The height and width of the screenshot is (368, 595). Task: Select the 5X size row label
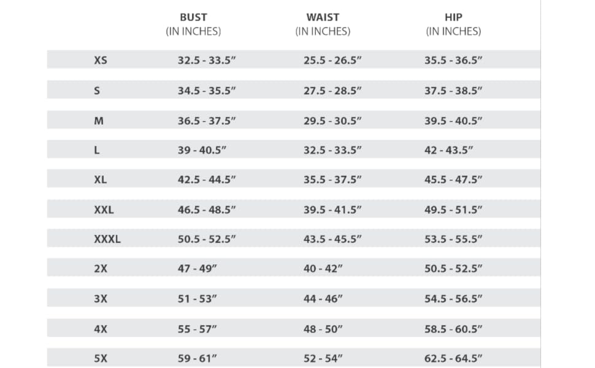click(101, 358)
